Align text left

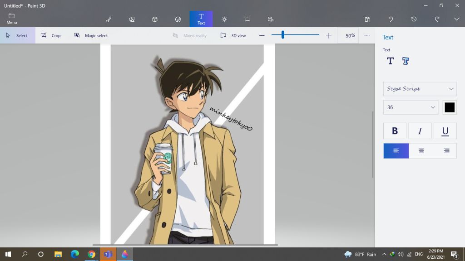coord(396,151)
